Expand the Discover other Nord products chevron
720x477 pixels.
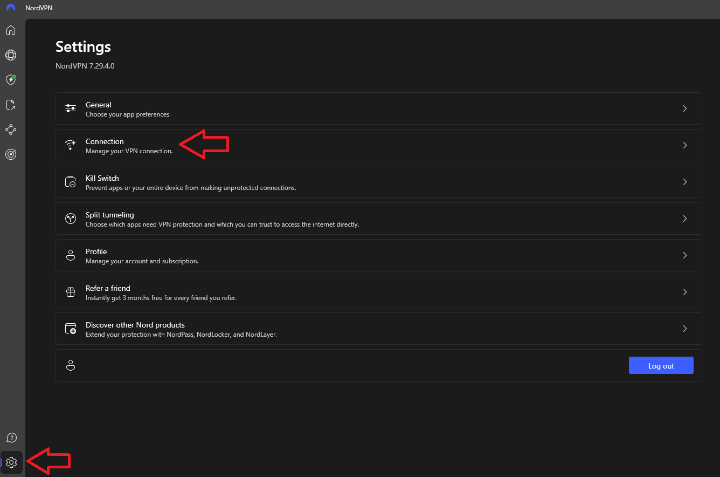(685, 329)
